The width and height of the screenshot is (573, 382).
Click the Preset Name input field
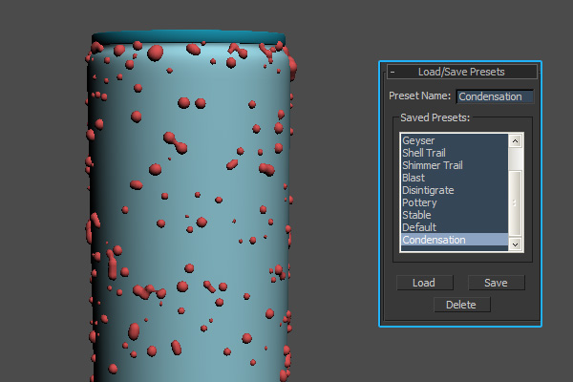494,96
